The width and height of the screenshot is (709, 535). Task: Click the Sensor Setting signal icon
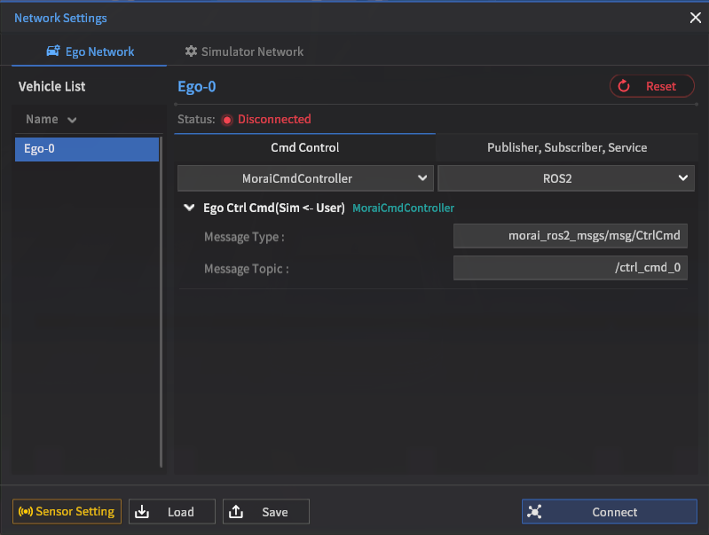click(x=25, y=512)
